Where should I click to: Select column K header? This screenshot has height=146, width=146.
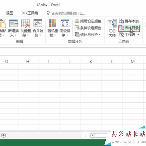[91, 61]
